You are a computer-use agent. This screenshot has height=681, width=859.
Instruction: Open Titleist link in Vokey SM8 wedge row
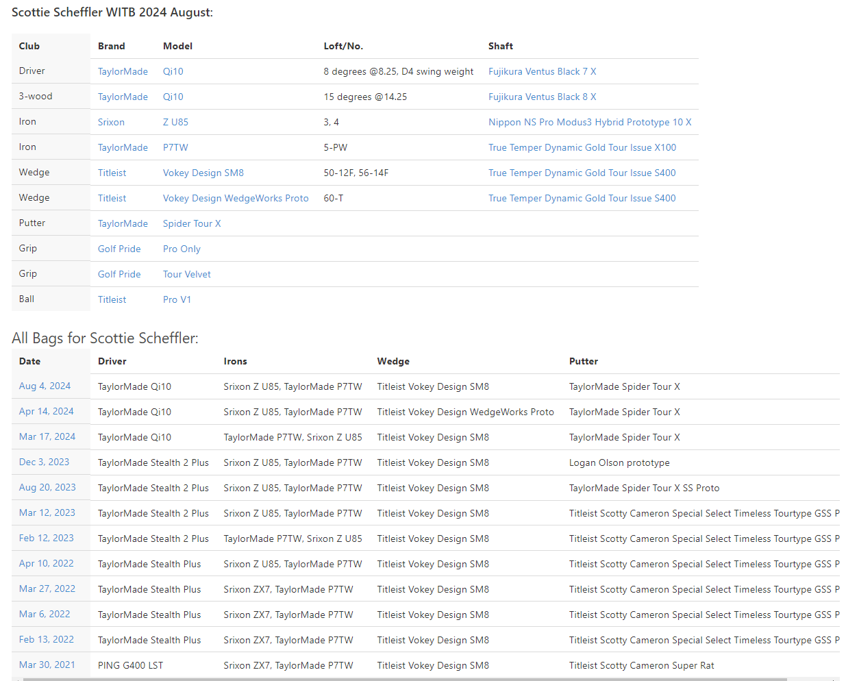pos(112,173)
